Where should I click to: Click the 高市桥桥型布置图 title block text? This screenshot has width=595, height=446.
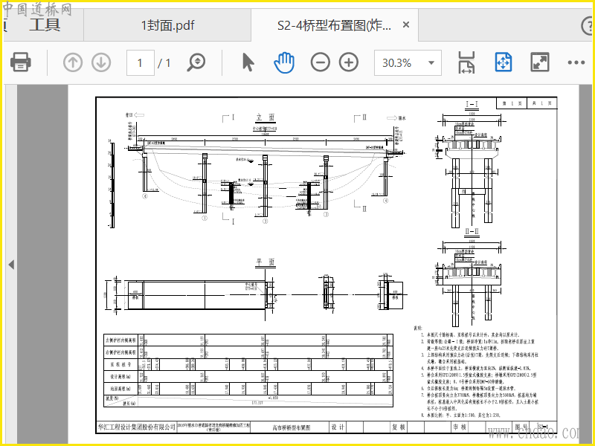click(x=291, y=427)
